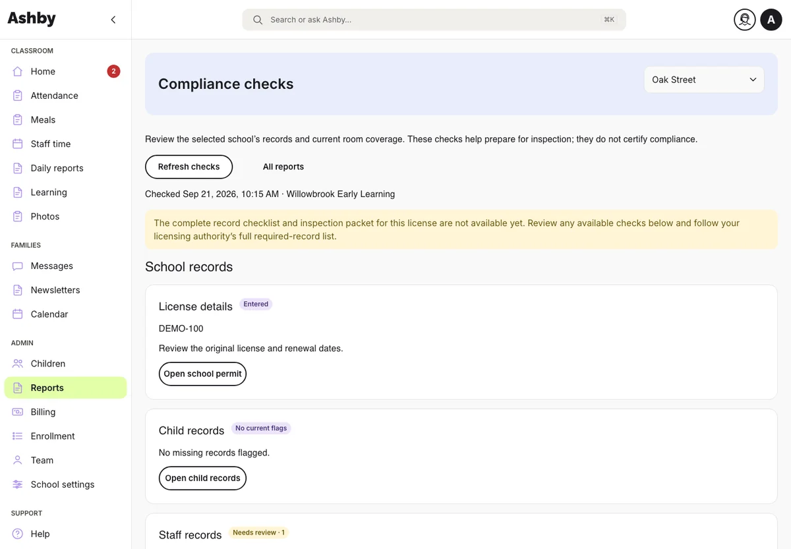The width and height of the screenshot is (791, 549).
Task: Click the Enrollment list icon
Action: [x=18, y=436]
